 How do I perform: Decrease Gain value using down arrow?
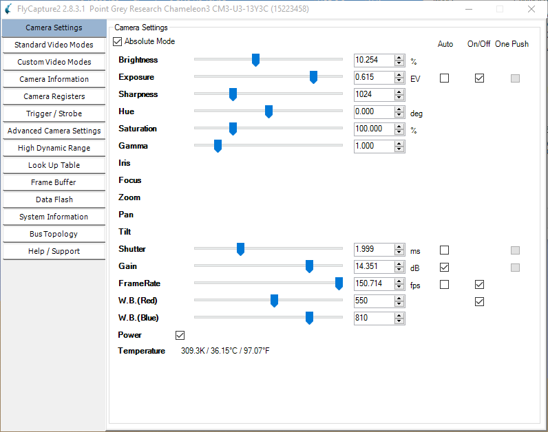coord(399,270)
